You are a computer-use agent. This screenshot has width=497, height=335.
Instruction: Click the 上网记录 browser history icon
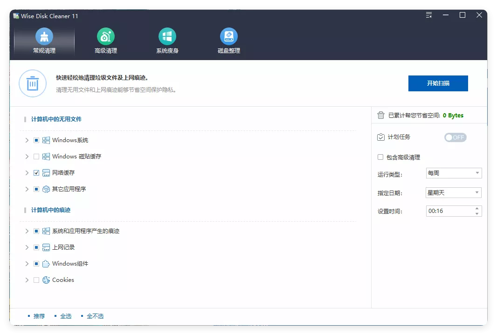click(46, 247)
